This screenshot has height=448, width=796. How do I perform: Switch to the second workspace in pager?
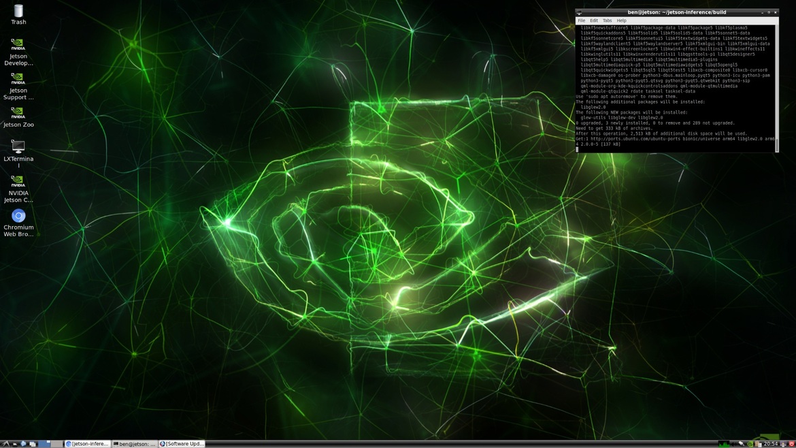tap(57, 443)
